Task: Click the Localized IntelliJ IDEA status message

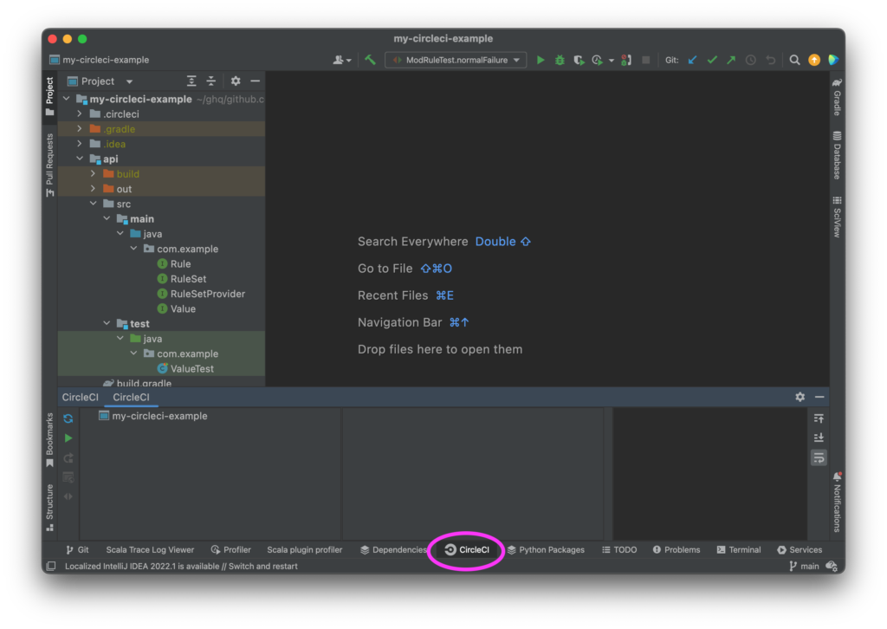Action: click(x=181, y=567)
